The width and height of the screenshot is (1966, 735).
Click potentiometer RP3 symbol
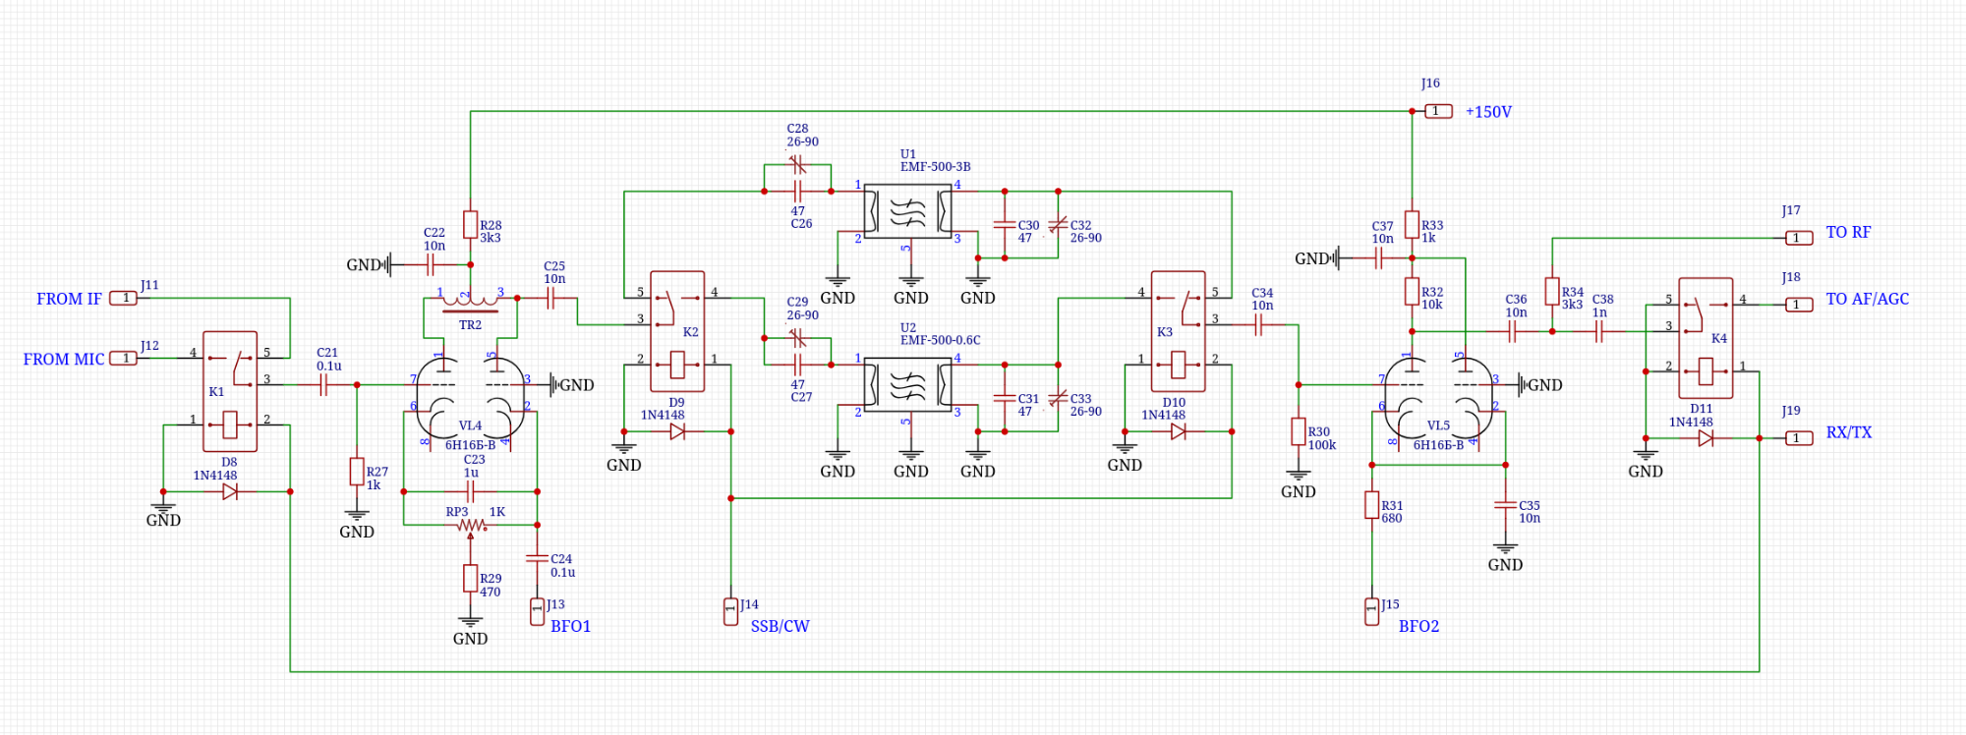pyautogui.click(x=471, y=526)
